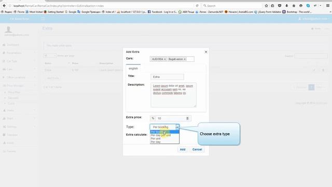Click the Extra price field showing 10

[x=171, y=118]
